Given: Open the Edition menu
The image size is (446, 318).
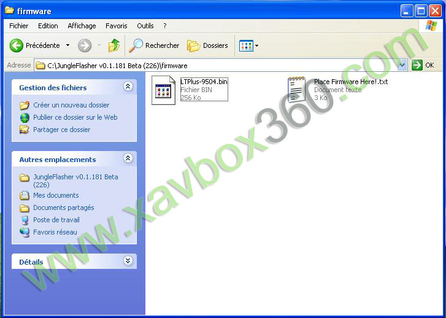Looking at the screenshot, I should click(x=48, y=26).
